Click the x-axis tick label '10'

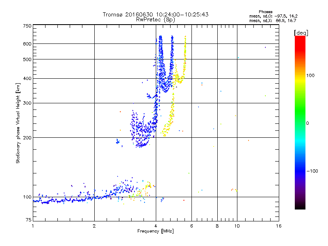point(237,226)
